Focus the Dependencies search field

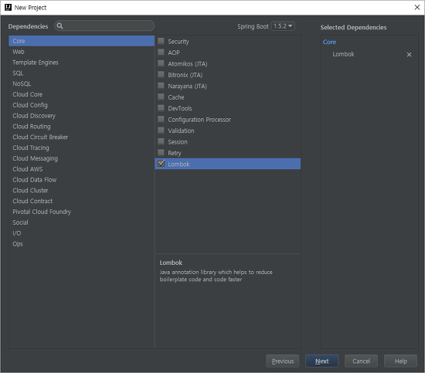(x=104, y=26)
